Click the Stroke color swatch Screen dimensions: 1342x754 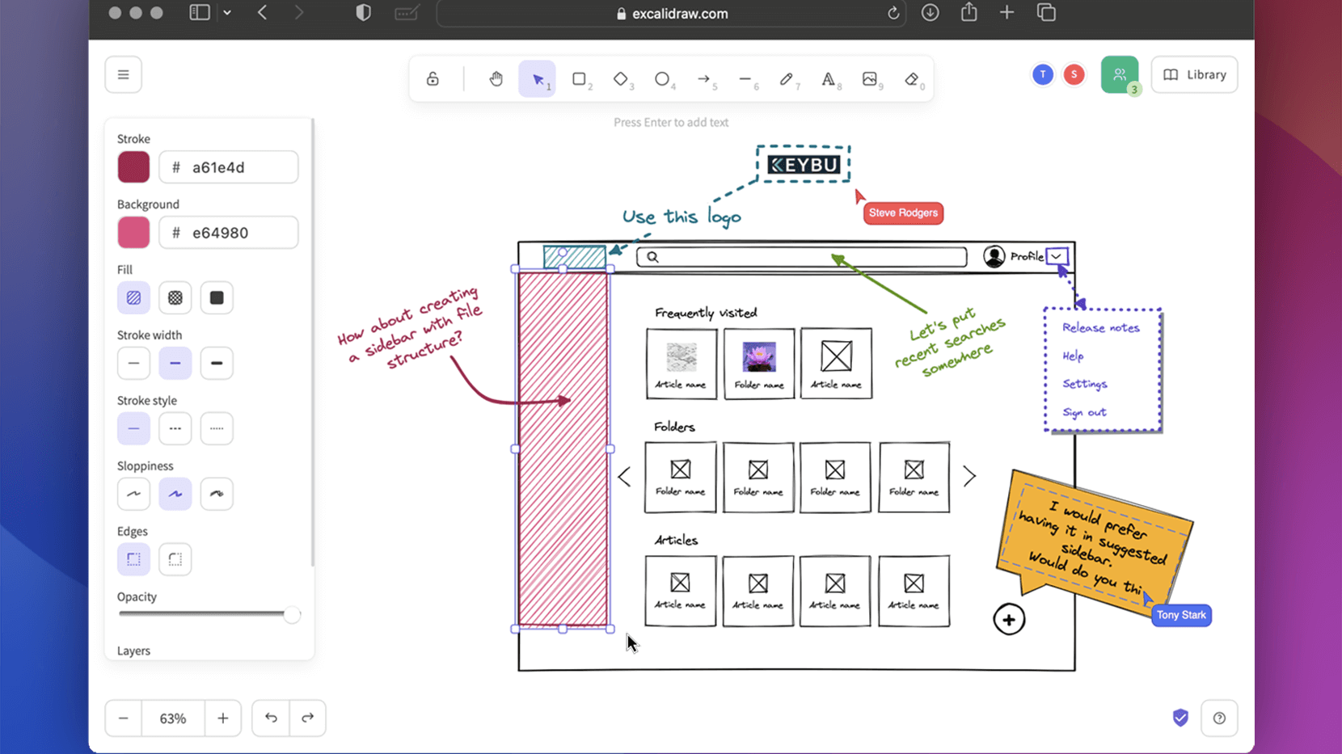tap(133, 167)
